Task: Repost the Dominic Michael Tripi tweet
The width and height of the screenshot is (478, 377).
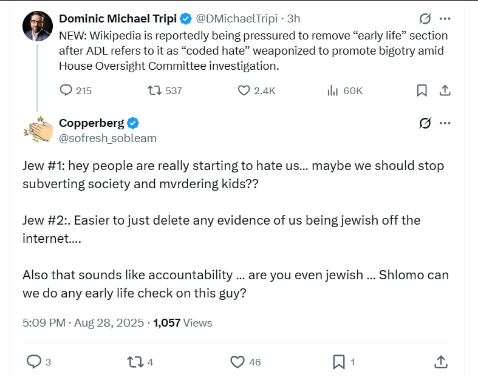Action: [155, 90]
